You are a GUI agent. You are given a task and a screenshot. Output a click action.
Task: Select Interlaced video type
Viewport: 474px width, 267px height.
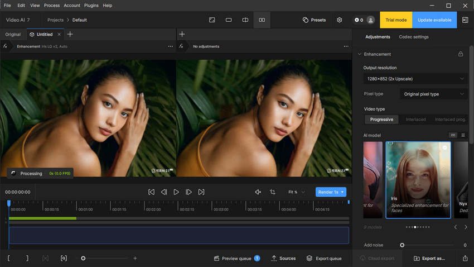coord(415,120)
